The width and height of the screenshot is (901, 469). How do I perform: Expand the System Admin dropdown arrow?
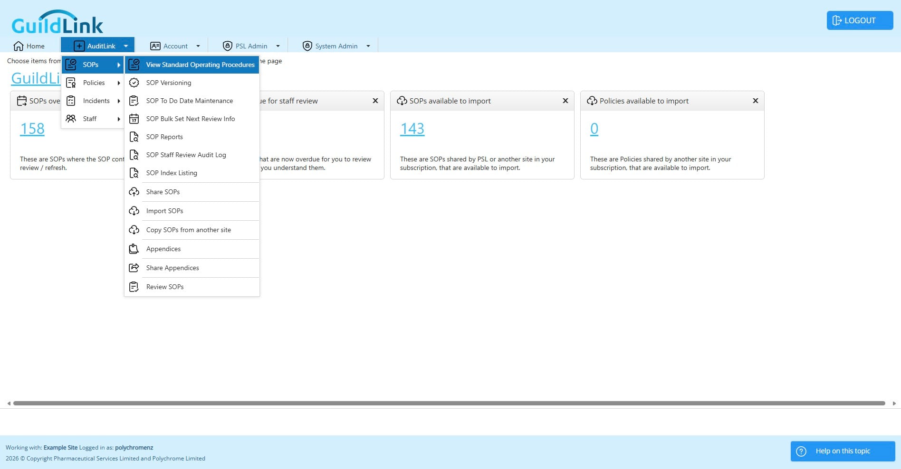tap(368, 46)
